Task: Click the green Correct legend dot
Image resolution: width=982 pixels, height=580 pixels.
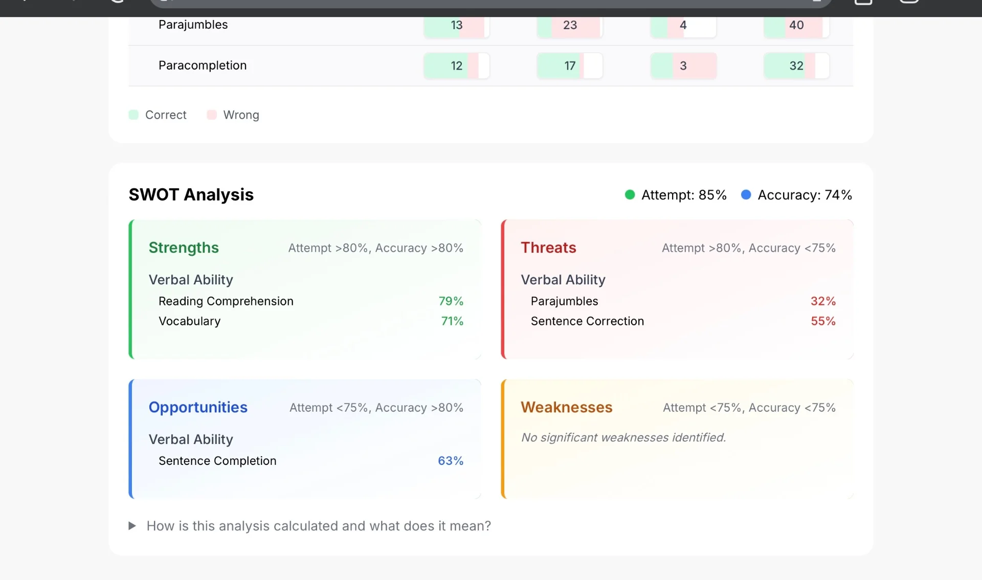Action: pos(133,115)
